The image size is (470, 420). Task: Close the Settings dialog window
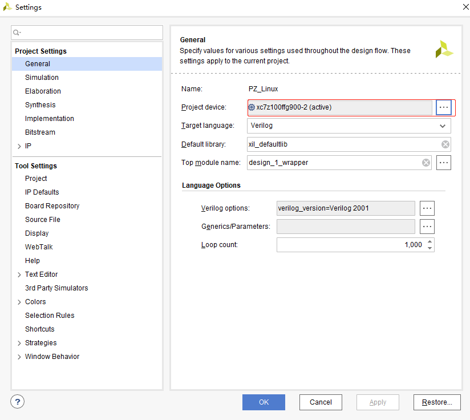point(465,7)
